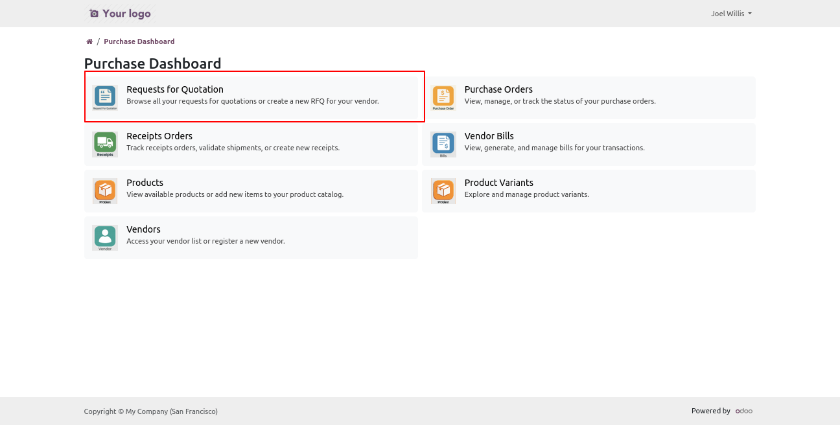Click the Vendors card description text
The width and height of the screenshot is (840, 425).
tap(205, 241)
